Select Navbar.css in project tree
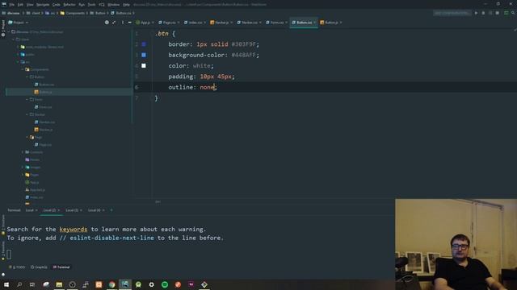The width and height of the screenshot is (517, 290). (44, 122)
